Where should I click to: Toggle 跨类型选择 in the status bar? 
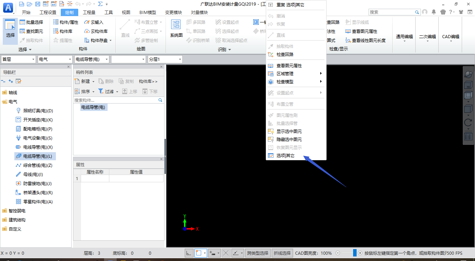coord(258,253)
